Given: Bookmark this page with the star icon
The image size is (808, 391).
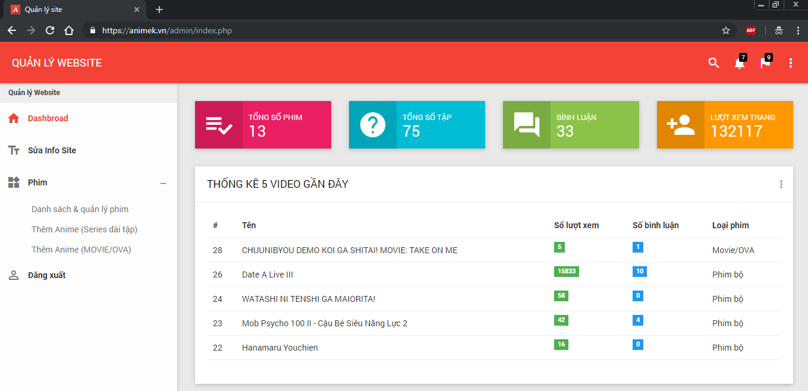Looking at the screenshot, I should [x=726, y=30].
